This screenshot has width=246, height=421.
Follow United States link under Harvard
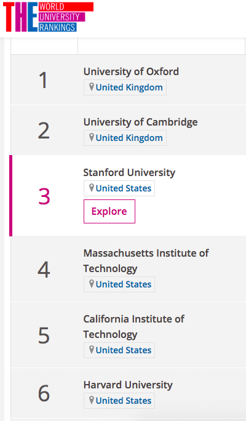(x=124, y=401)
